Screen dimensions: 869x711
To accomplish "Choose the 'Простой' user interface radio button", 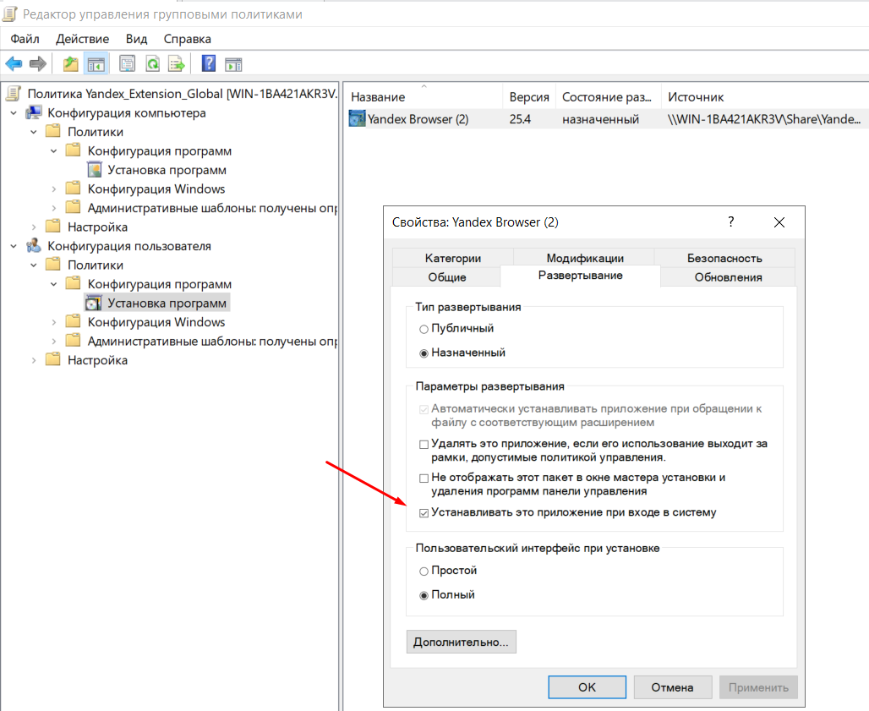I will pyautogui.click(x=424, y=572).
